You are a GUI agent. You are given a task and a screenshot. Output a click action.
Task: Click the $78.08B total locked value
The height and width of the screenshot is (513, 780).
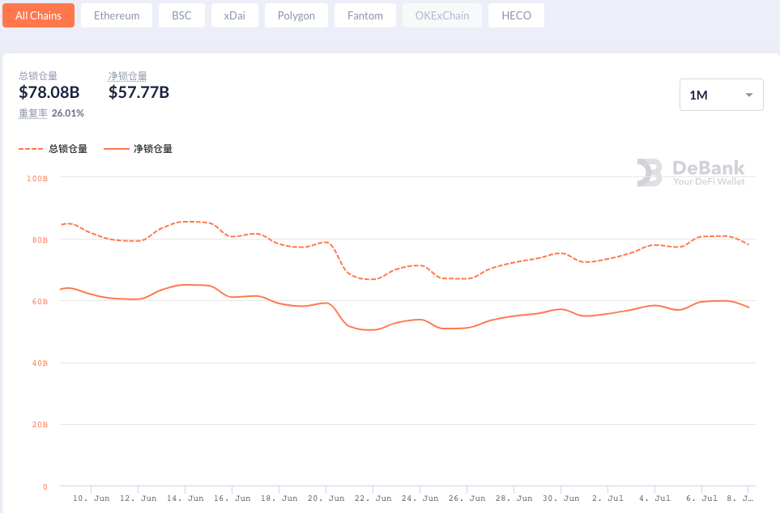click(49, 92)
